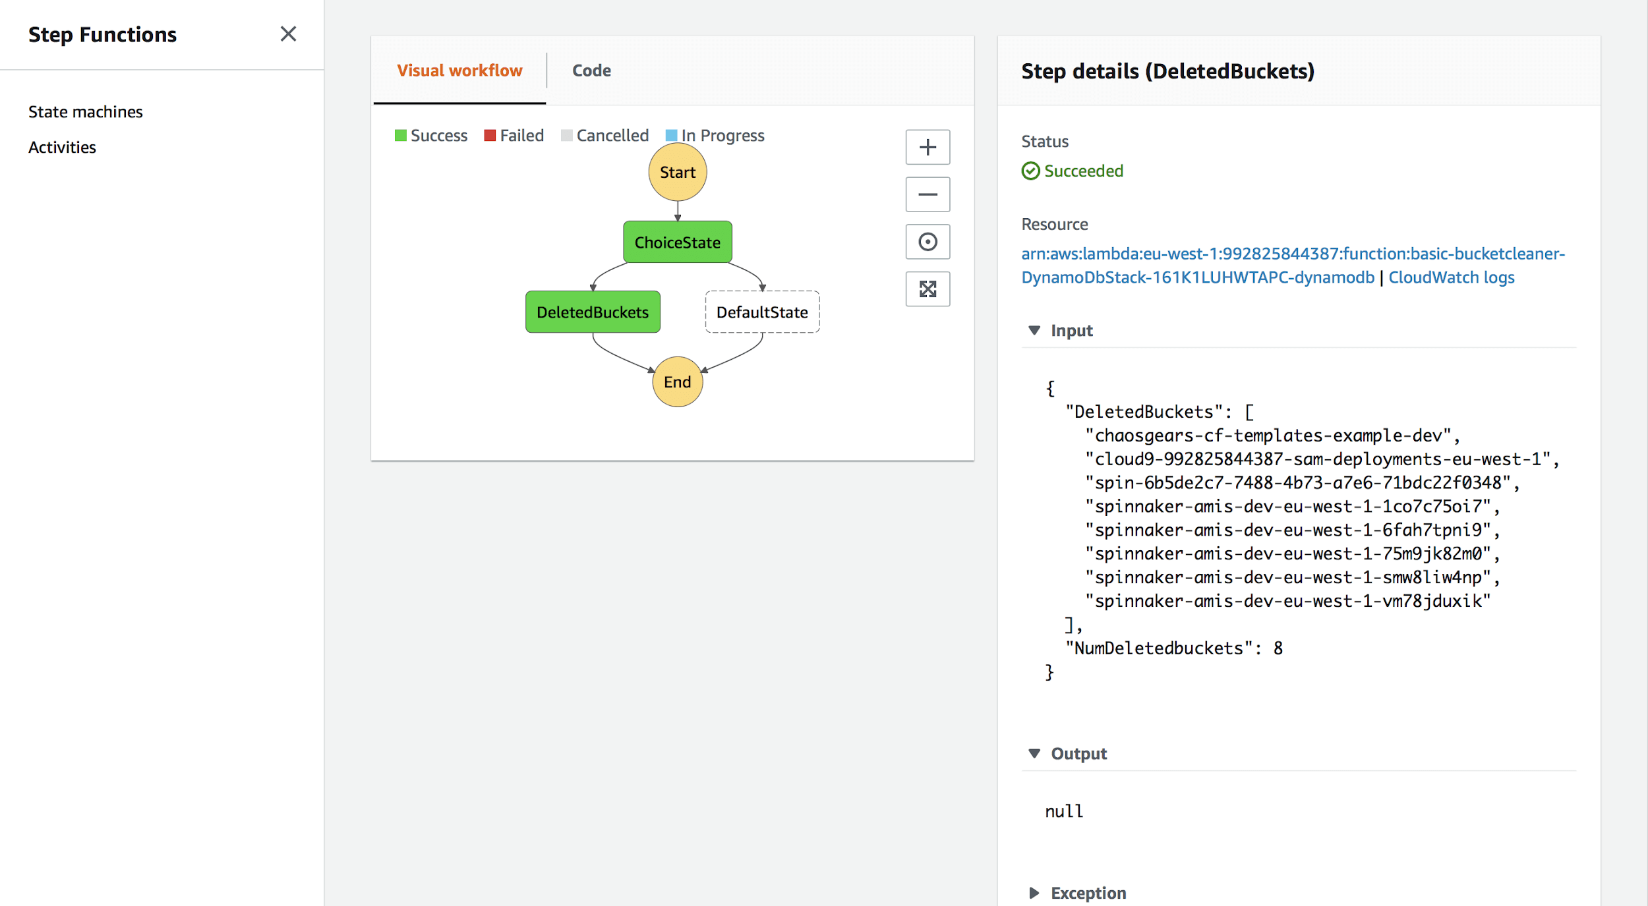
Task: Zoom out the workflow graph
Action: point(927,194)
